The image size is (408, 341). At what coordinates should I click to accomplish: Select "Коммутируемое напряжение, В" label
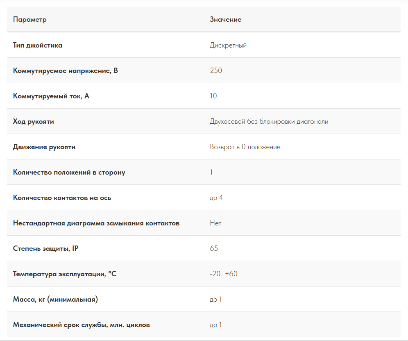pos(66,71)
